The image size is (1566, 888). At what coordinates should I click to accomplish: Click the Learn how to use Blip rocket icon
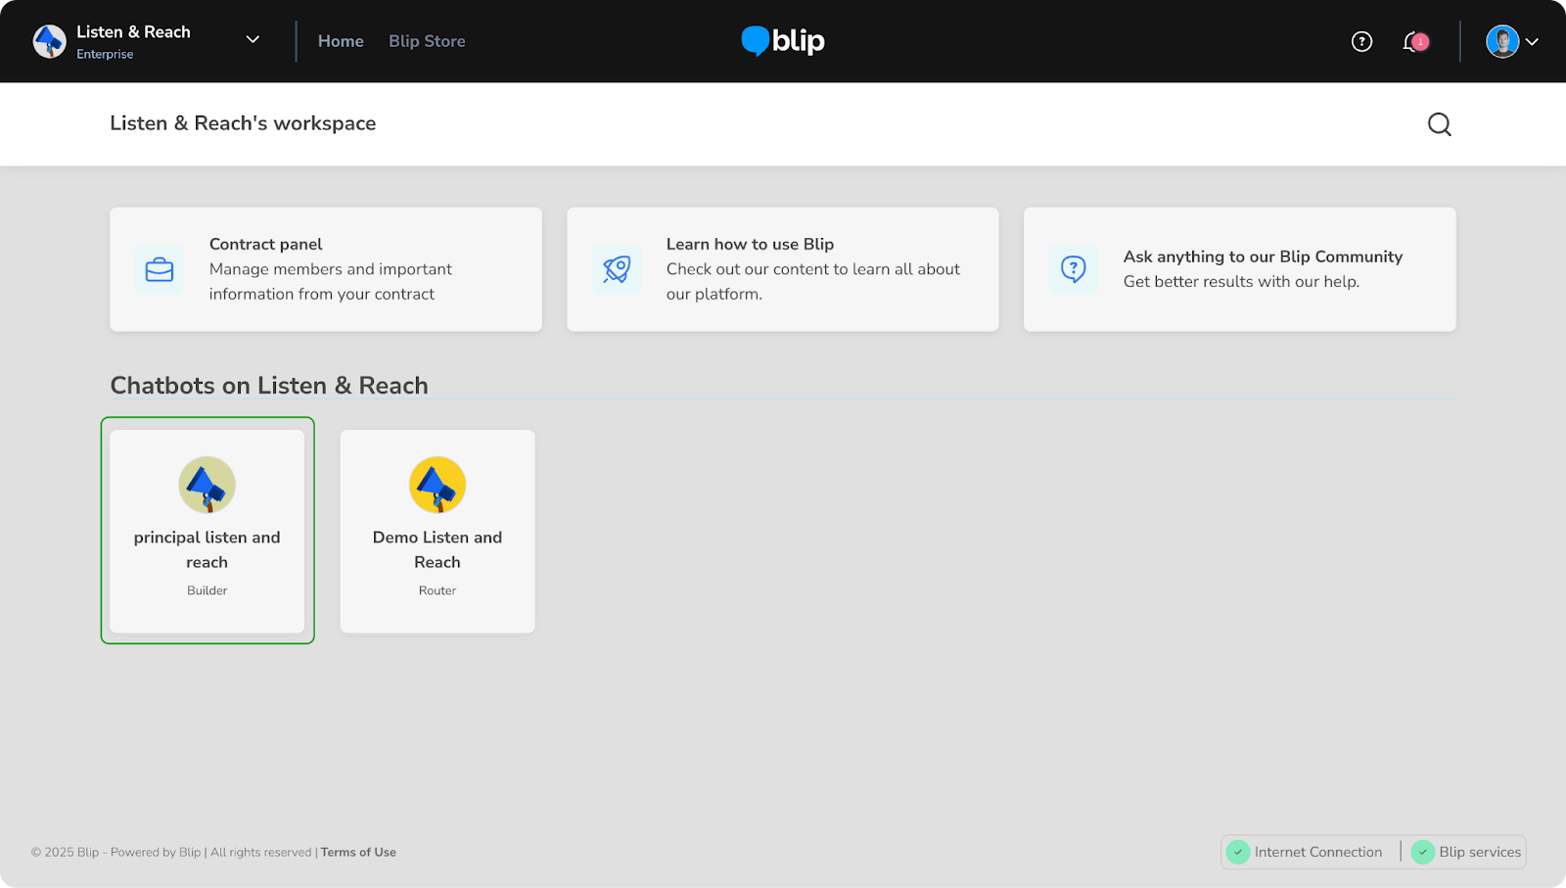617,269
